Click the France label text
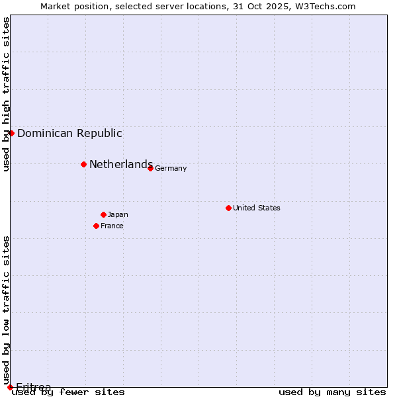The width and height of the screenshot is (397, 397). (112, 226)
